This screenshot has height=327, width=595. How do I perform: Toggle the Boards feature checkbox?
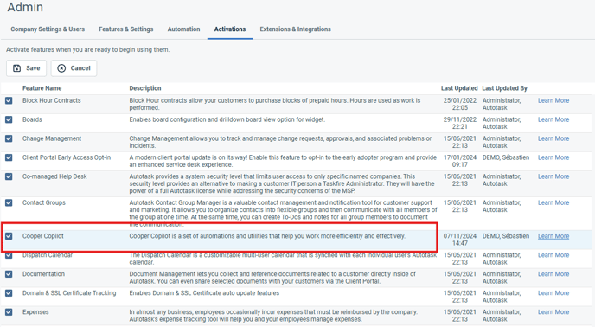[x=9, y=119]
